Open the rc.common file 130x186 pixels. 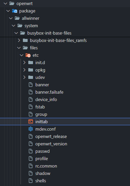pyautogui.click(x=46, y=166)
